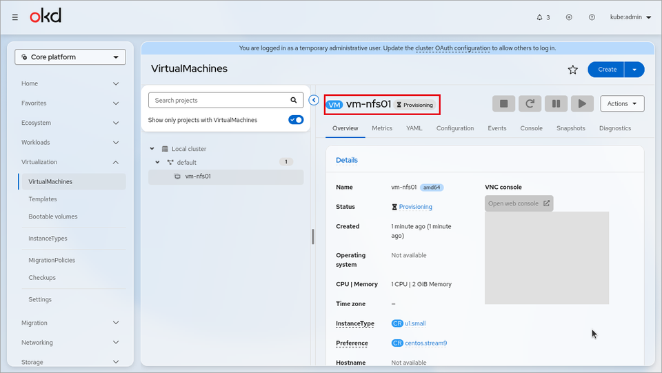Collapse the default project tree node
This screenshot has height=373, width=662.
pos(157,163)
